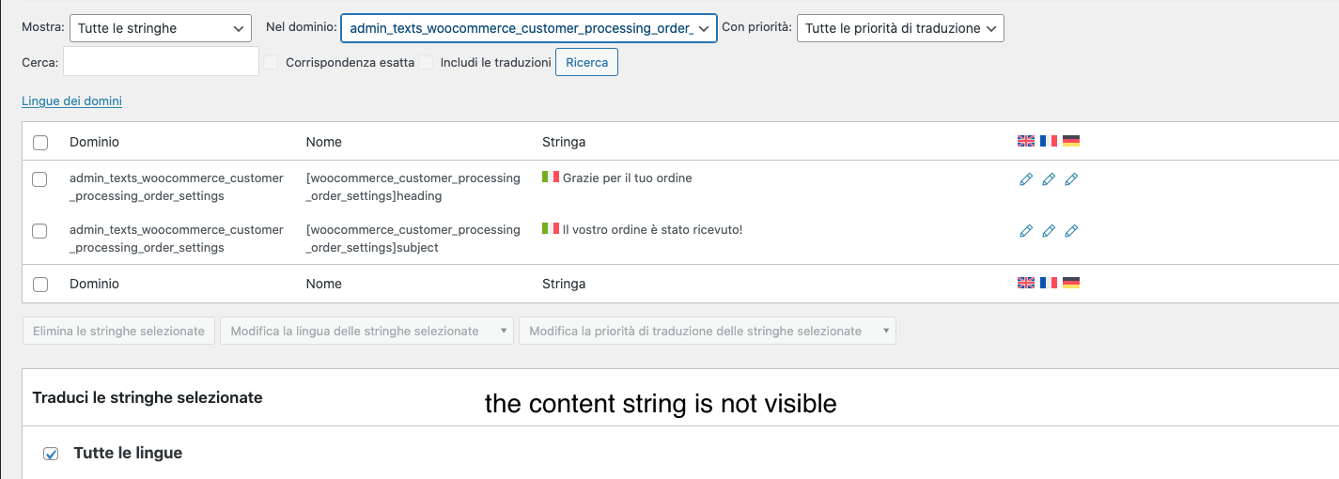Open the 'Tutte le stringhe' dropdown
The width and height of the screenshot is (1339, 479).
pos(161,28)
